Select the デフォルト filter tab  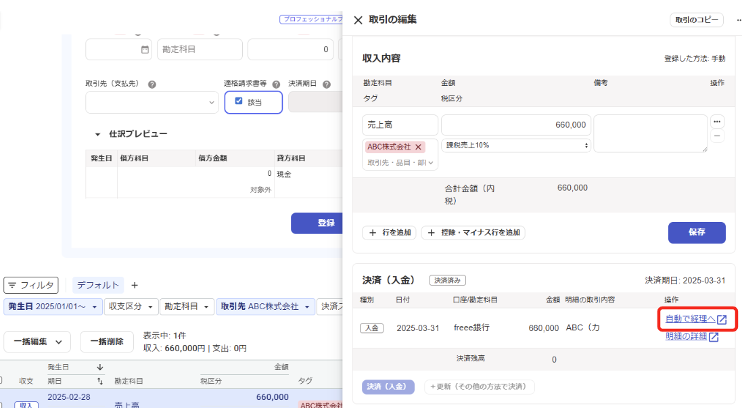click(97, 285)
